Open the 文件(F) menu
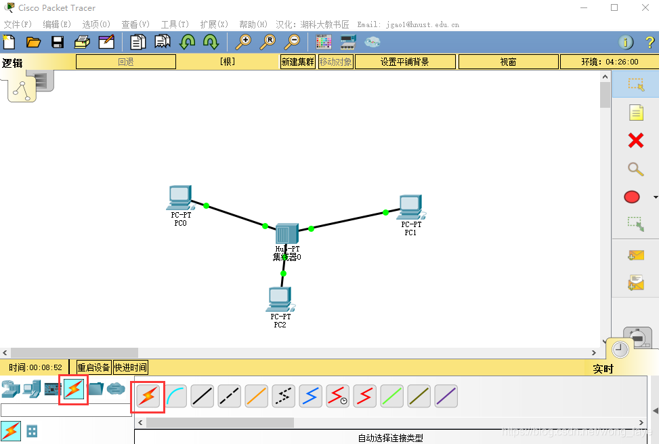The height and width of the screenshot is (444, 659). (18, 24)
